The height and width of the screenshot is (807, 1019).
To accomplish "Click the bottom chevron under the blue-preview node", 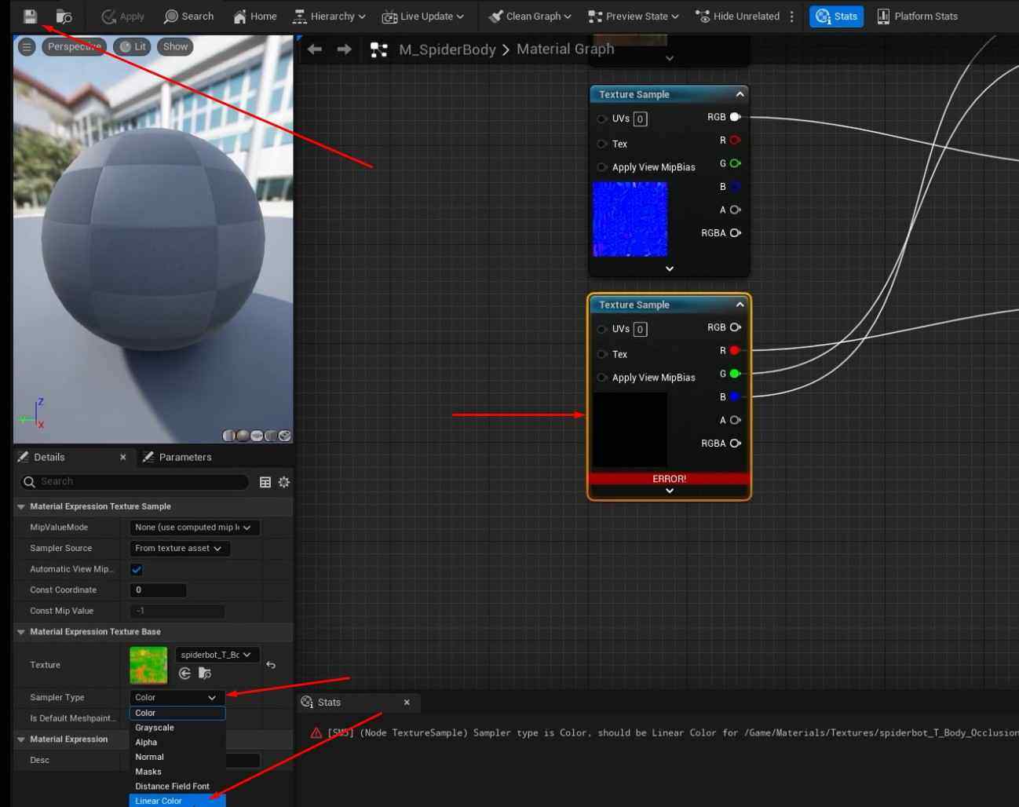I will pos(670,268).
